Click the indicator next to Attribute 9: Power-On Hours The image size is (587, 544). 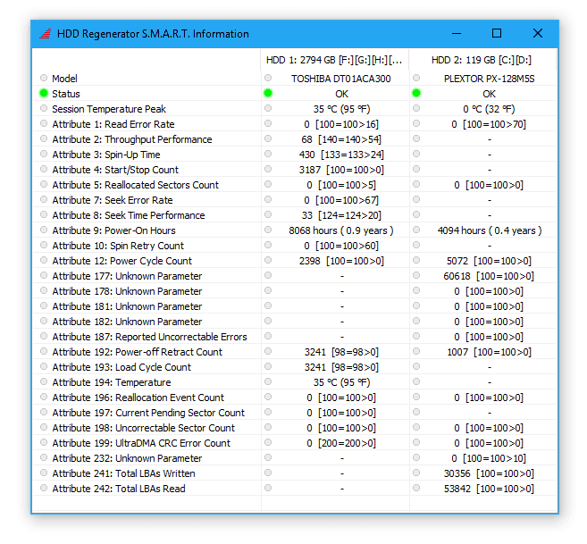point(44,230)
